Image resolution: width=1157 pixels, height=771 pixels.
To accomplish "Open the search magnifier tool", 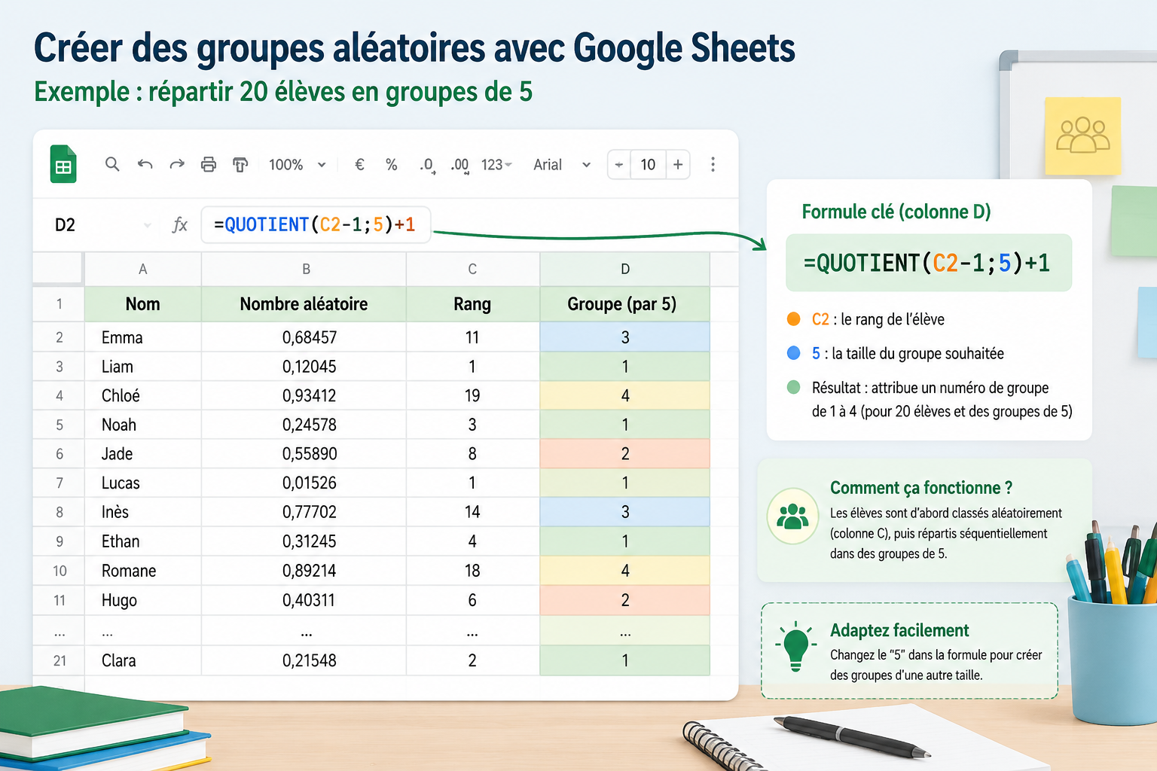I will (112, 164).
